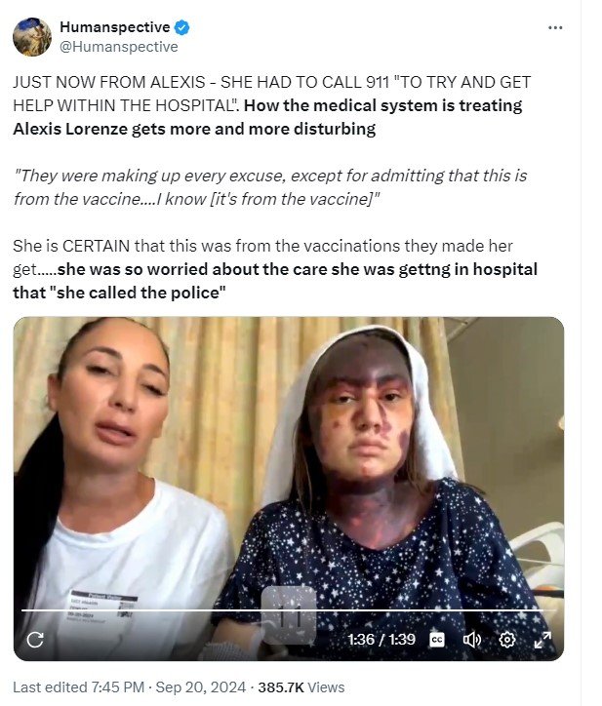Click the Humanspective profile avatar
This screenshot has width=602, height=706.
click(32, 37)
